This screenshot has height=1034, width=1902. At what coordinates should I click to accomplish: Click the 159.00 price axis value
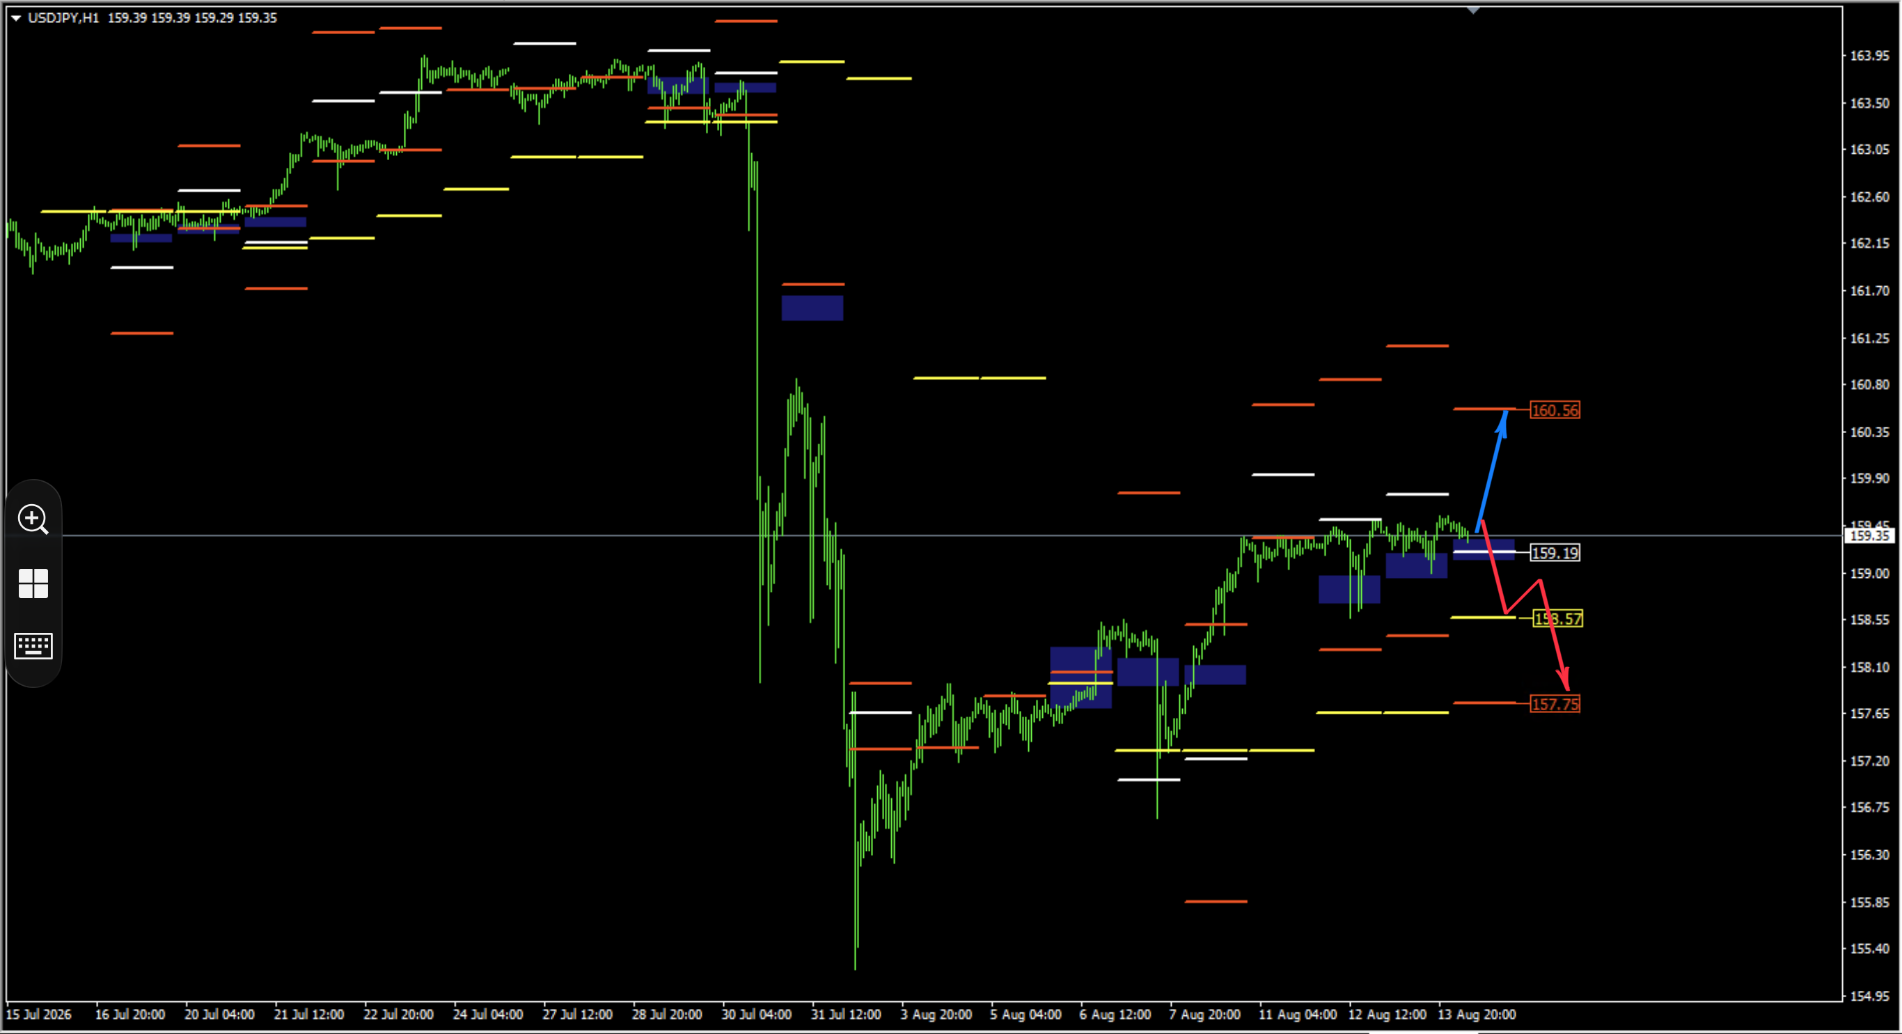click(1869, 573)
